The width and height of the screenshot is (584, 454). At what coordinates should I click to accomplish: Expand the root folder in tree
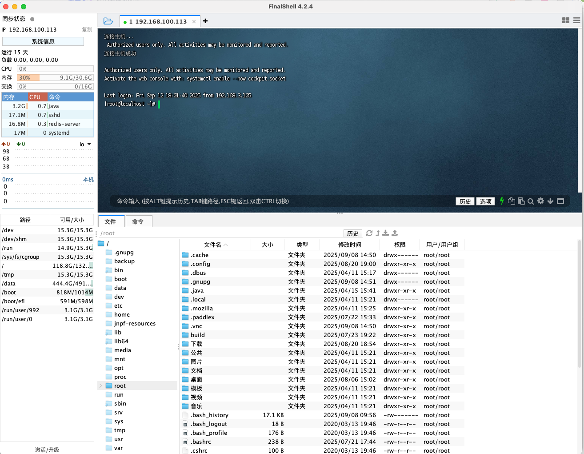pyautogui.click(x=101, y=386)
